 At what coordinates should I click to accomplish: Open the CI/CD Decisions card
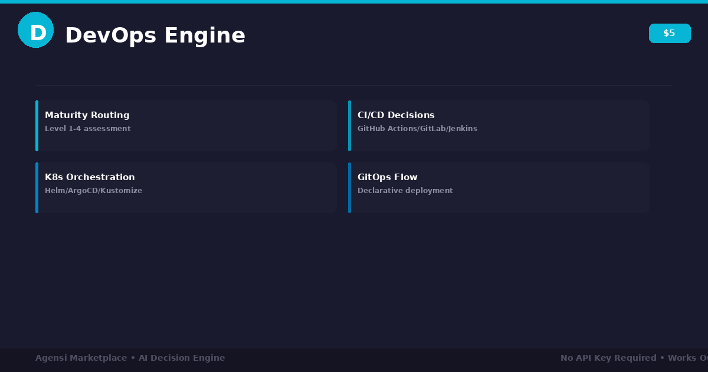[499, 126]
